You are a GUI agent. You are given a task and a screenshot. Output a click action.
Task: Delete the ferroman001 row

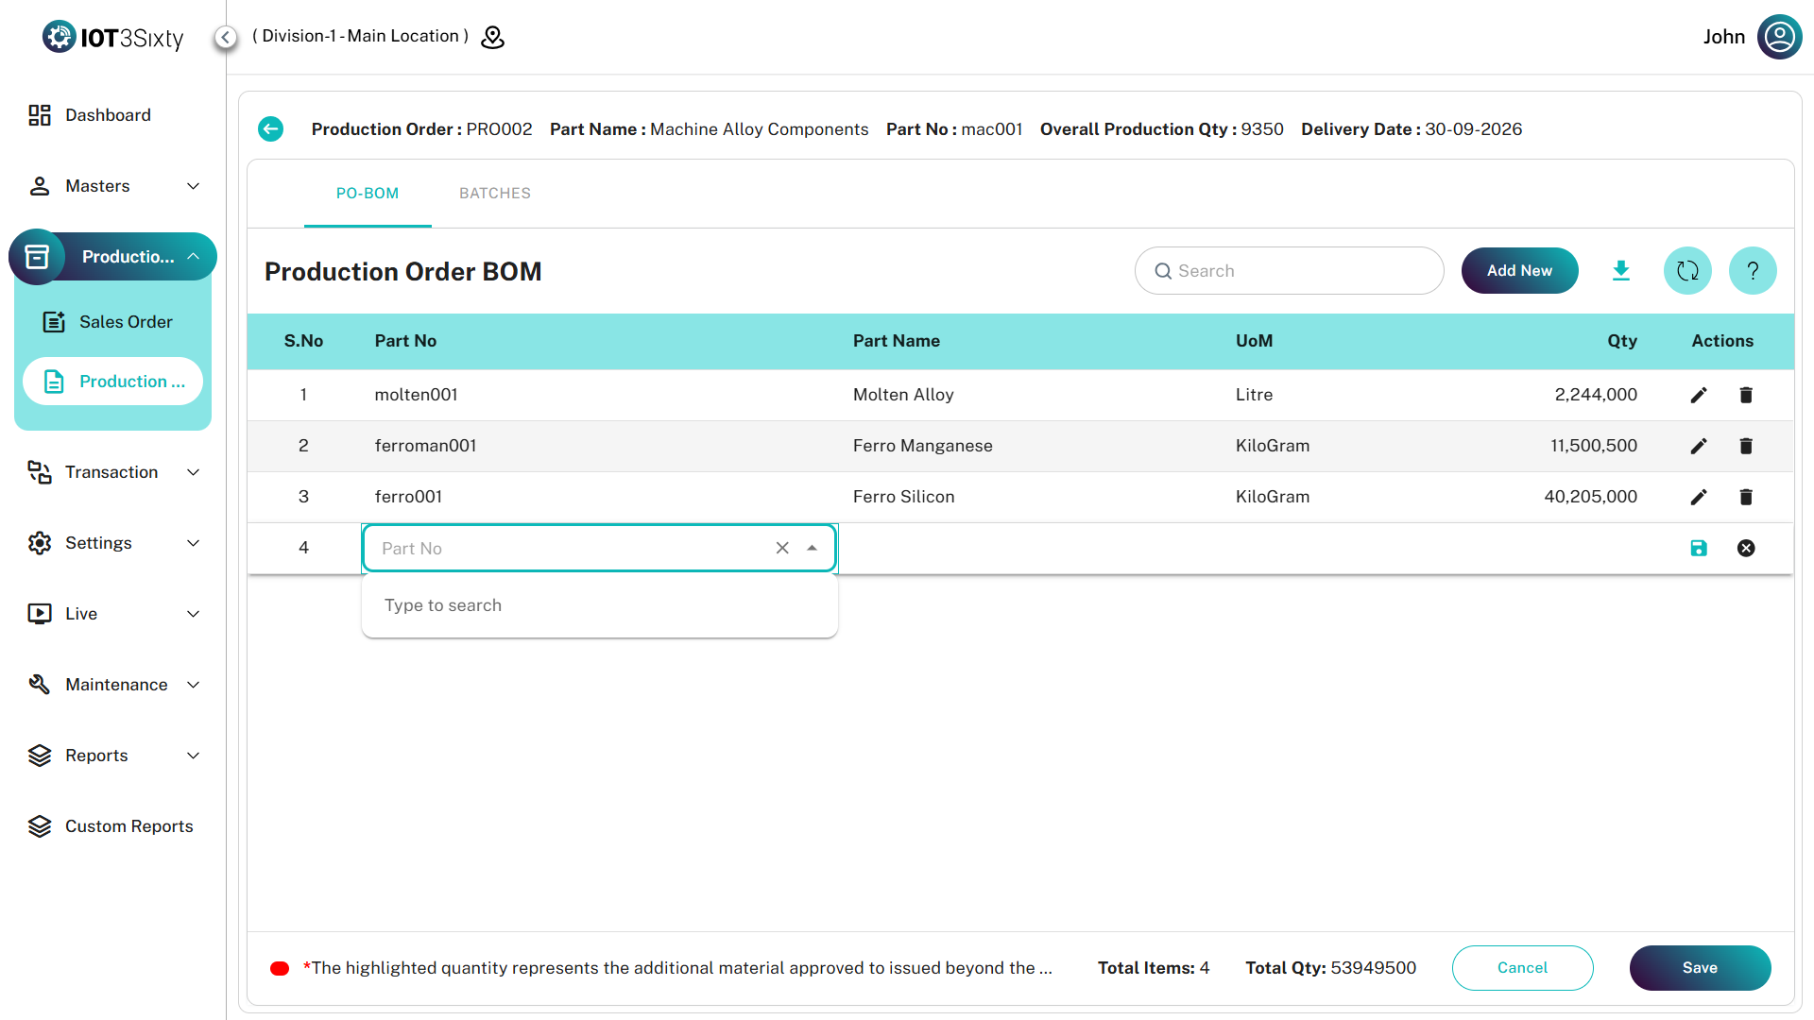pyautogui.click(x=1746, y=446)
